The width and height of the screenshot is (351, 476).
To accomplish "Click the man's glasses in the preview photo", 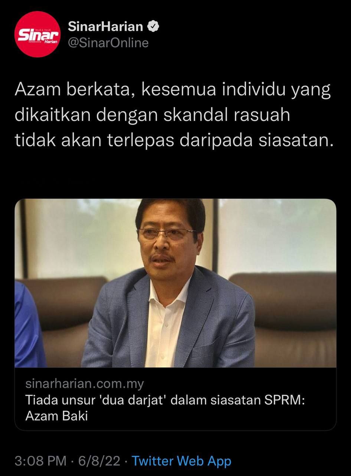I will click(x=166, y=234).
